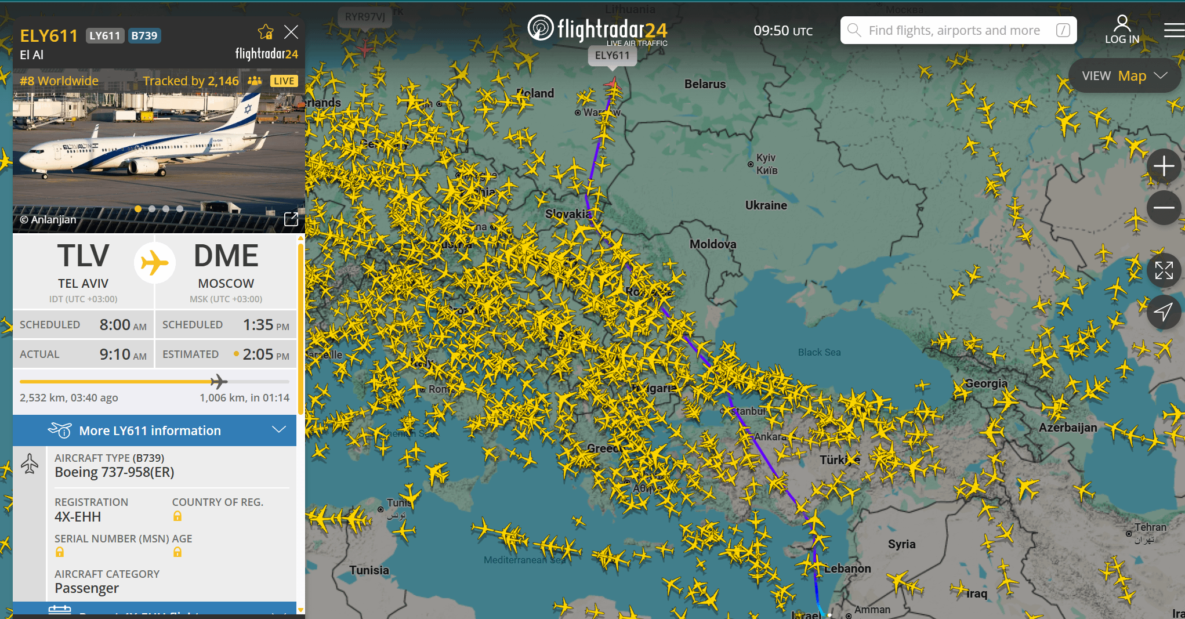Screen dimensions: 1185x619
Task: Click the LIVE status badge
Action: [284, 81]
